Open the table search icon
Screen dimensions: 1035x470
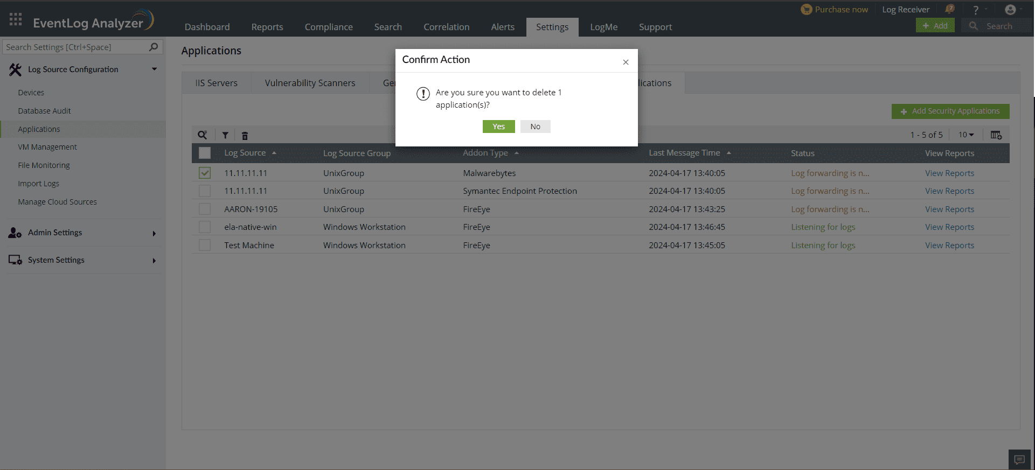click(x=203, y=135)
